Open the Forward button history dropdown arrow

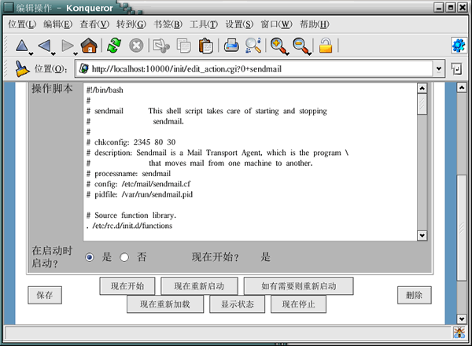(76, 53)
